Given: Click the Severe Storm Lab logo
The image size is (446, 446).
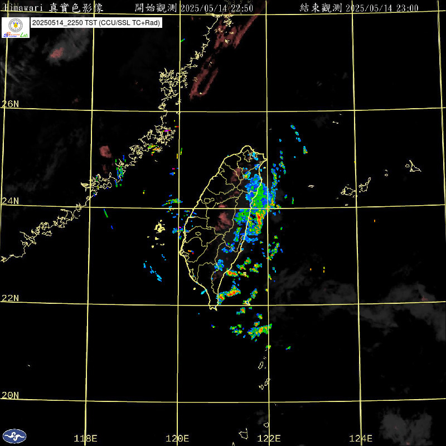Looking at the screenshot, I should tap(16, 27).
